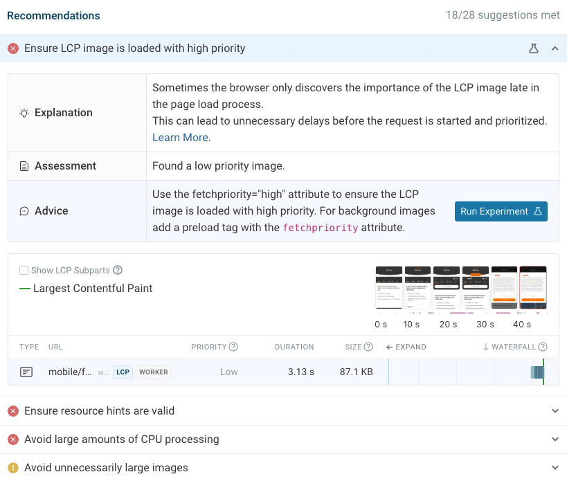Expand Avoid large amounts of CPU processing
Viewport: 567px width, 481px height.
(x=555, y=439)
